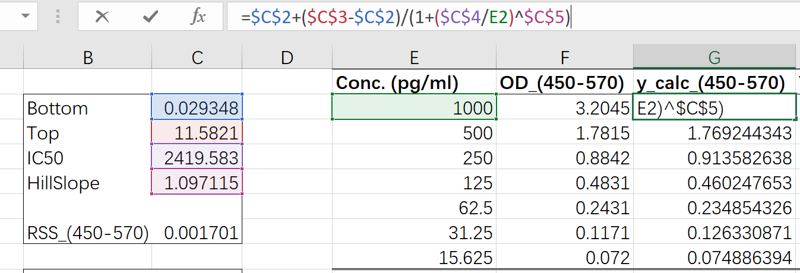
Task: Select column D header
Action: (287, 58)
